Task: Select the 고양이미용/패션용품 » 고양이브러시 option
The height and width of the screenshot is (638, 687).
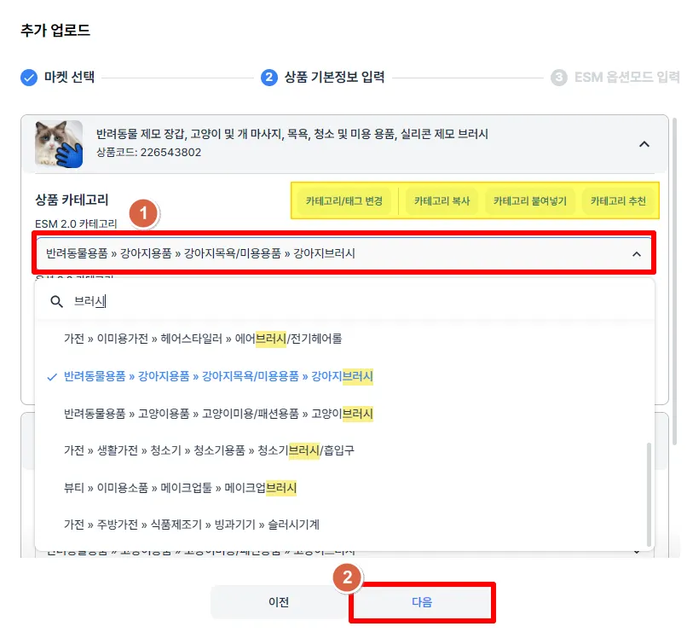Action: [x=344, y=414]
